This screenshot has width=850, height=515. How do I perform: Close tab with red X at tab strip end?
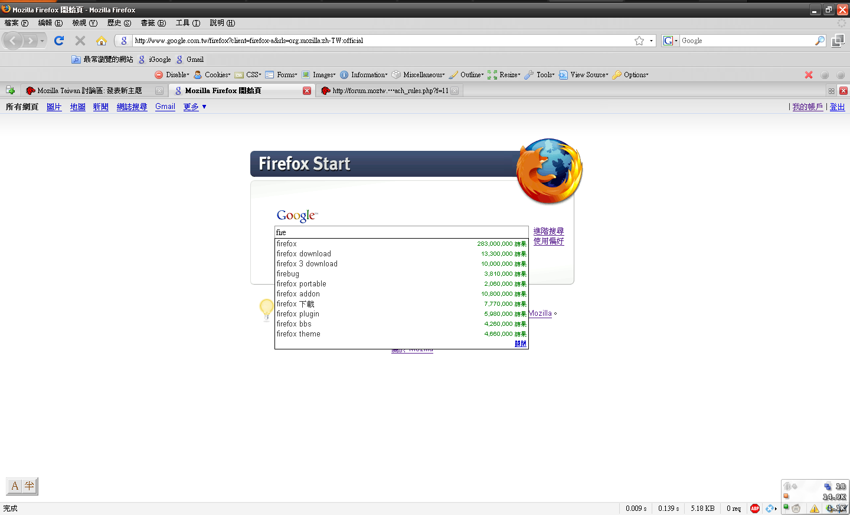pos(844,91)
